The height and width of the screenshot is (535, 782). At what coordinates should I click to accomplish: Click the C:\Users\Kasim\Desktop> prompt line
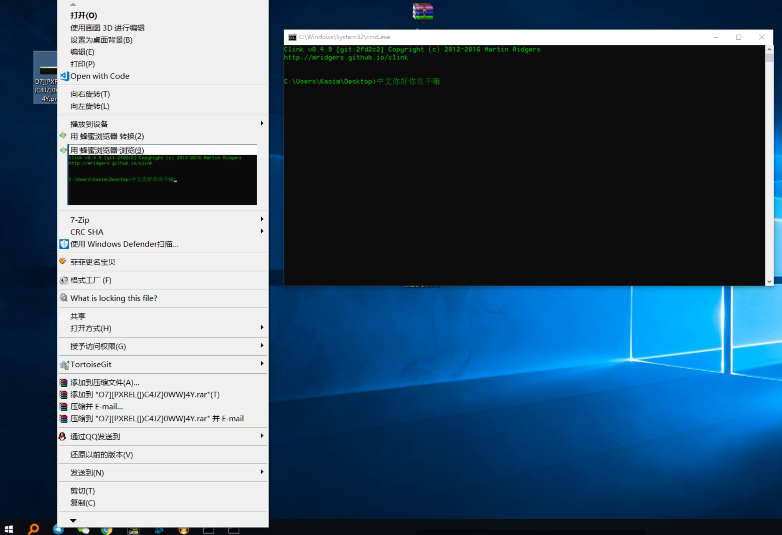coord(362,82)
